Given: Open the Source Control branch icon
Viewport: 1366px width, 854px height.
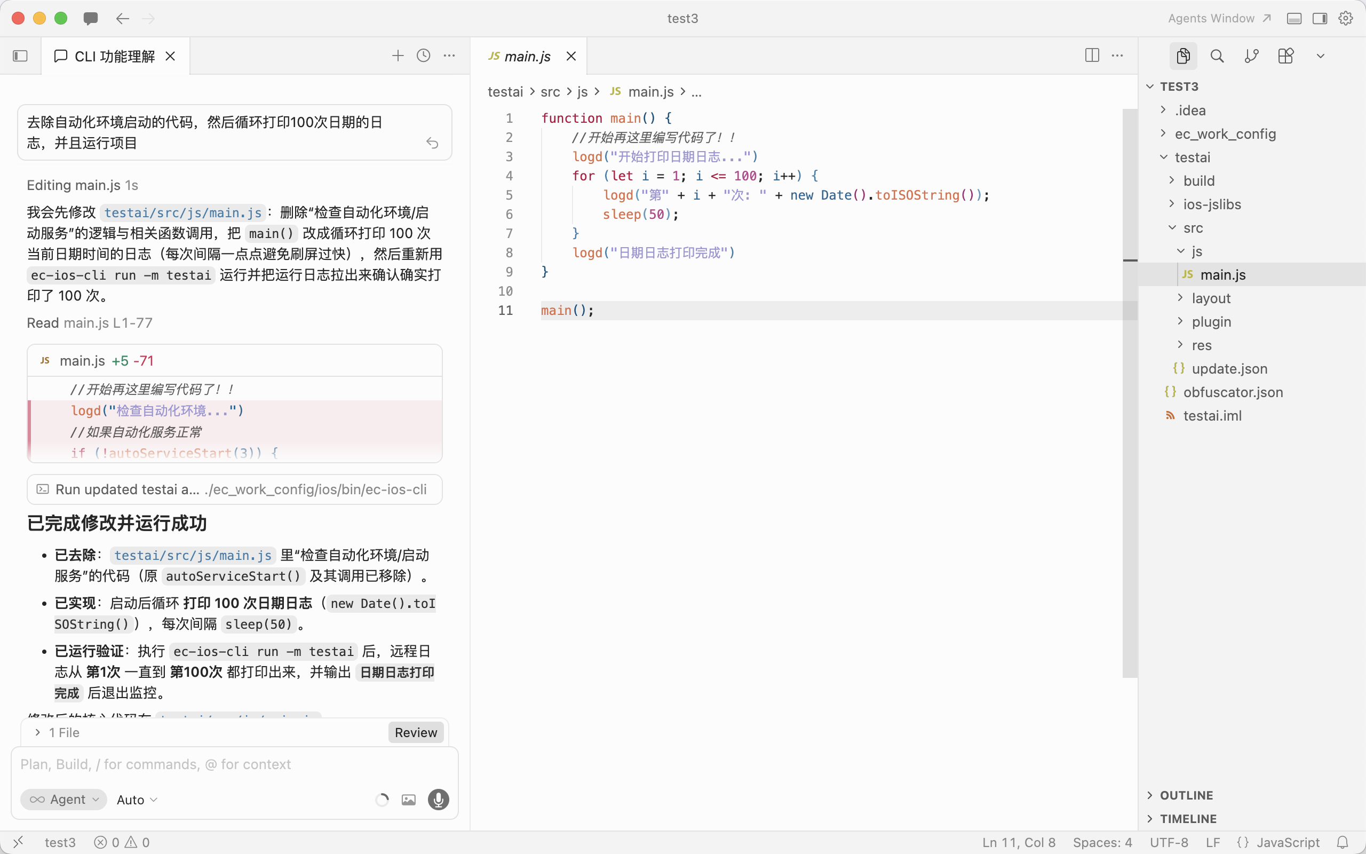Looking at the screenshot, I should click(x=1251, y=56).
